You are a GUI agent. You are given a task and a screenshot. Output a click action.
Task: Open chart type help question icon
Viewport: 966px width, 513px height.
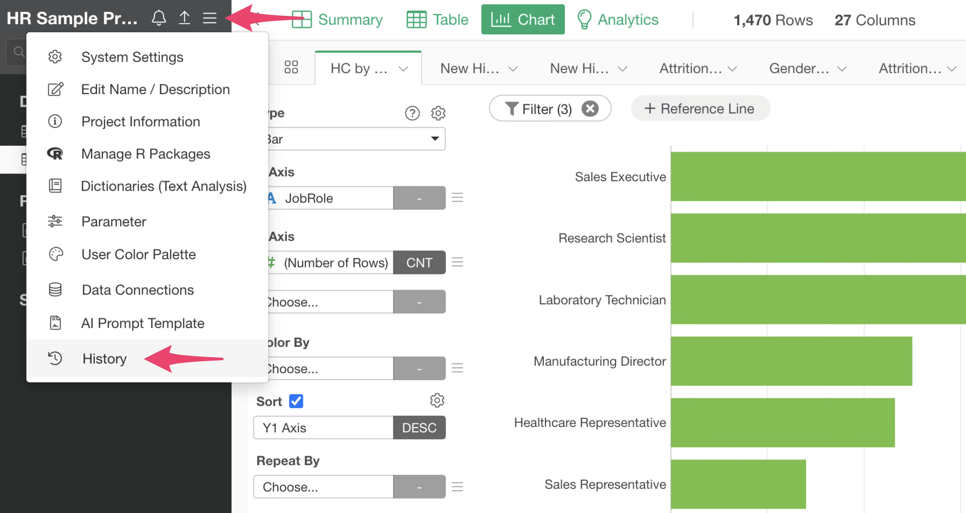(x=412, y=113)
